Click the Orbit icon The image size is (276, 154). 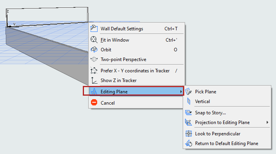click(x=94, y=50)
